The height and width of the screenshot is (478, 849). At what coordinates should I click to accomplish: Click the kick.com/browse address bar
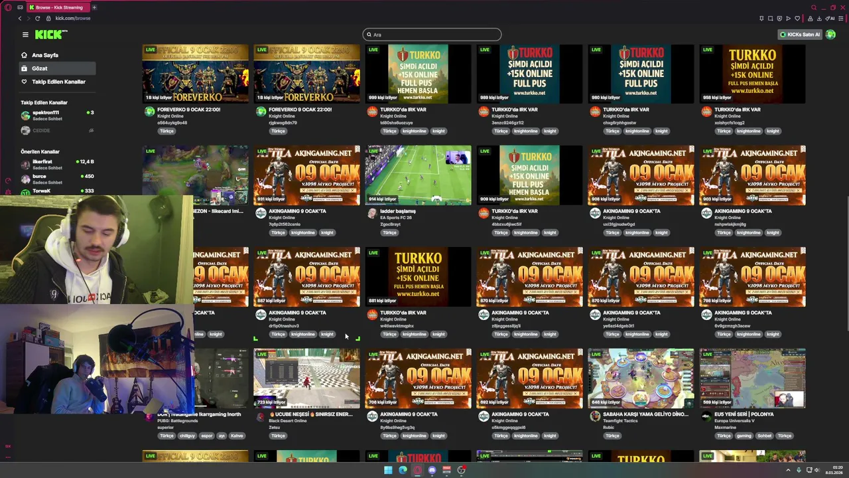click(x=73, y=18)
